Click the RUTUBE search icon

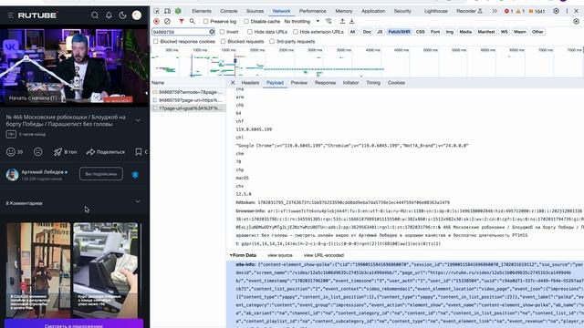[x=95, y=15]
